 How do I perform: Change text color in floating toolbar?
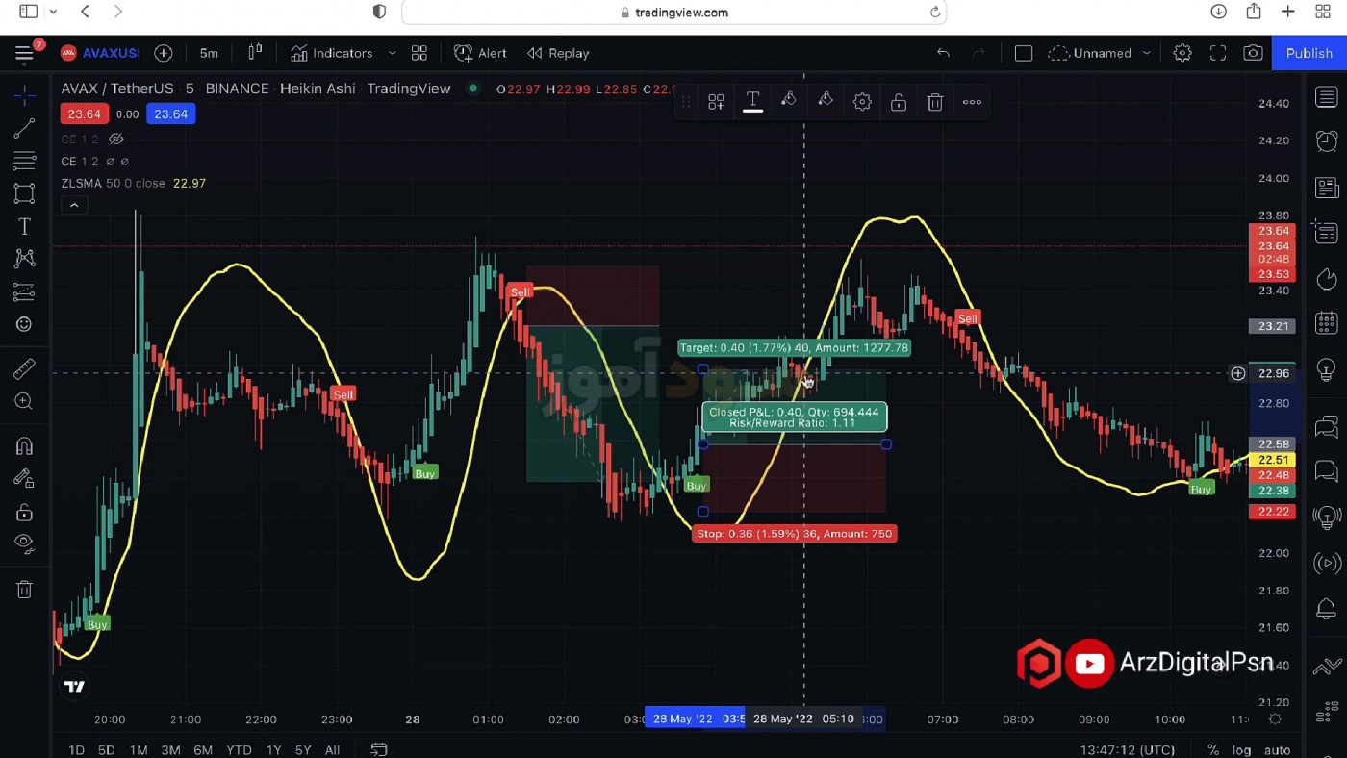click(752, 102)
